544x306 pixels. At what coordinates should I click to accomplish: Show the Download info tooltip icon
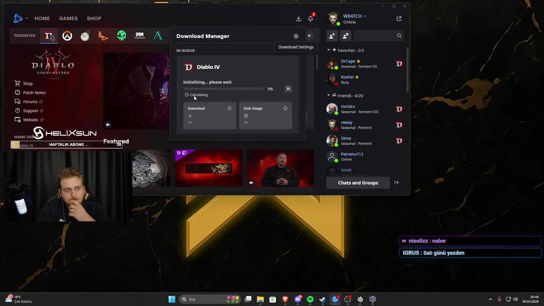tap(229, 108)
